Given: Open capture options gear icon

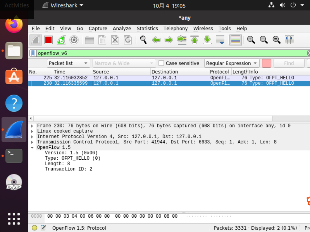Looking at the screenshot, I should 74,40.
